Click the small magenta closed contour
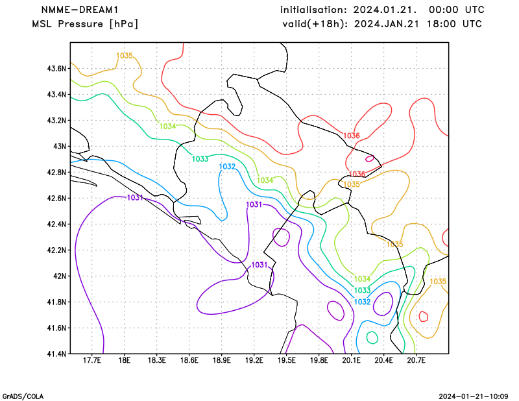Image resolution: width=519 pixels, height=401 pixels. pyautogui.click(x=370, y=158)
